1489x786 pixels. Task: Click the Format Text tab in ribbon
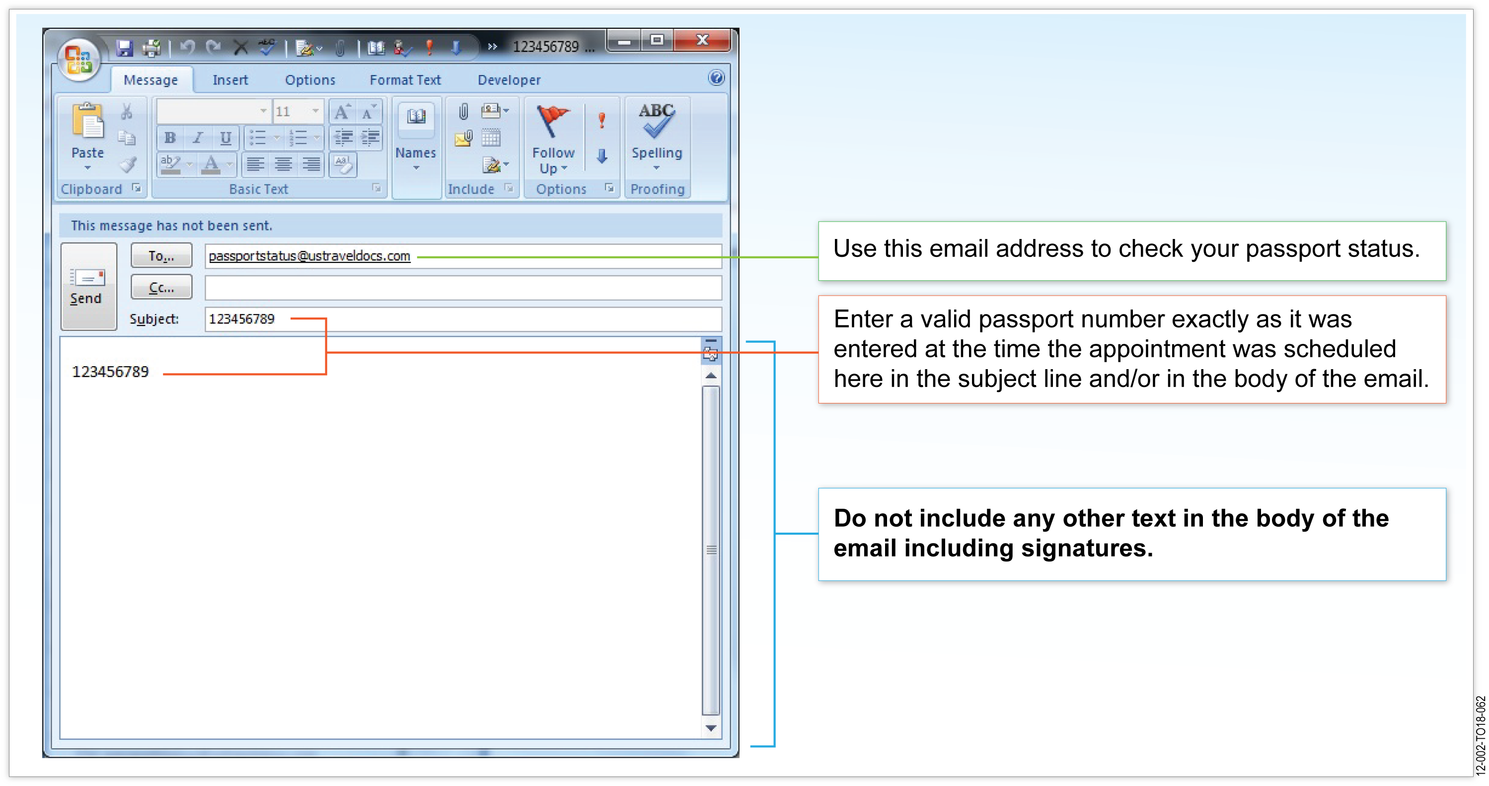tap(406, 81)
